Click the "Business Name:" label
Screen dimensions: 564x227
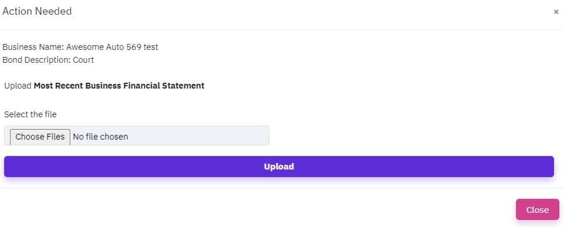click(33, 47)
